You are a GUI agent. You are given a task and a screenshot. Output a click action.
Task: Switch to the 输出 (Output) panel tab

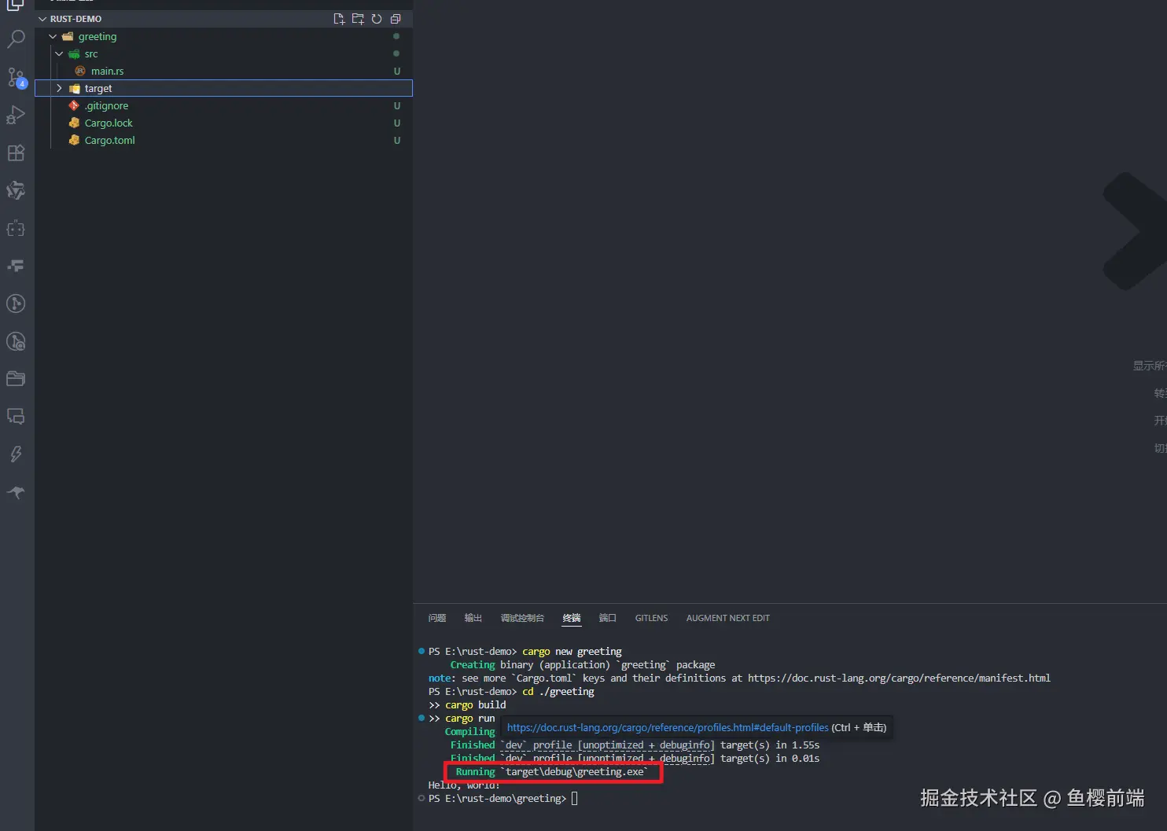[x=473, y=618]
